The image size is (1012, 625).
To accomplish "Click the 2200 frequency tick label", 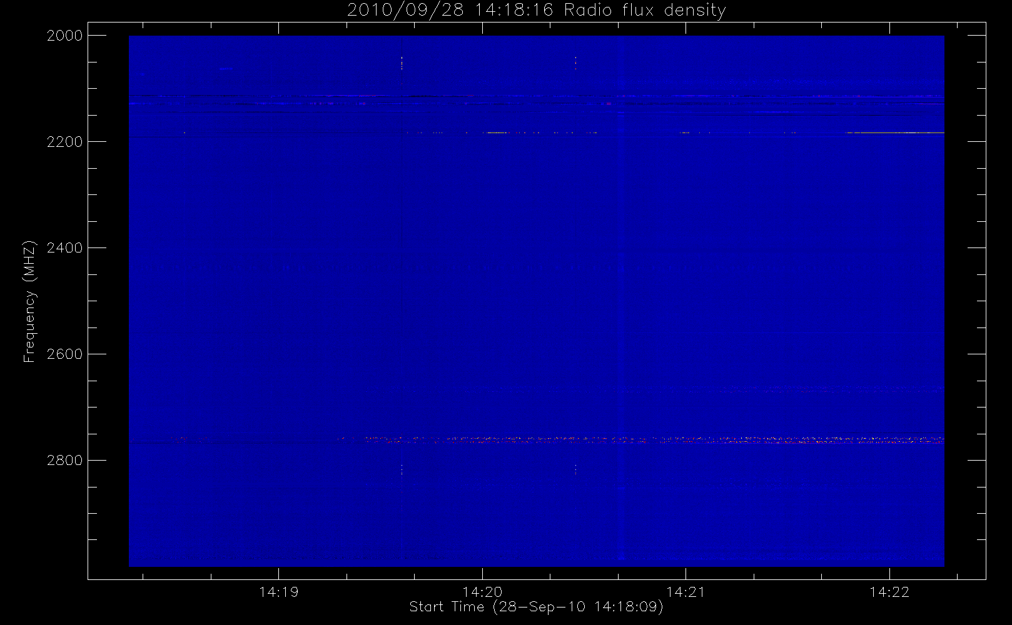I will [65, 142].
